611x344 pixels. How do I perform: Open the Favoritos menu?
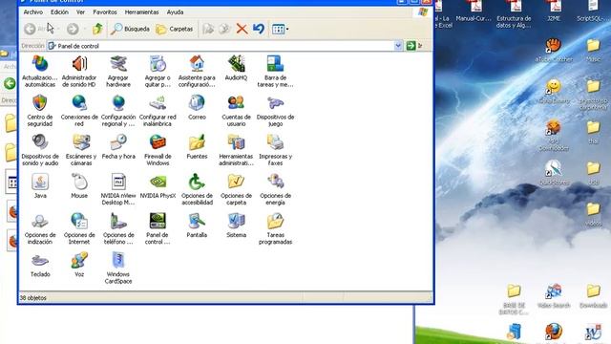point(105,12)
